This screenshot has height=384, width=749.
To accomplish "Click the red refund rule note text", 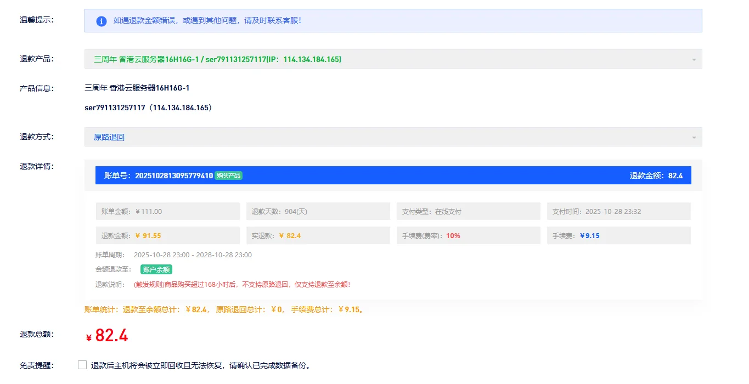I will [x=242, y=285].
